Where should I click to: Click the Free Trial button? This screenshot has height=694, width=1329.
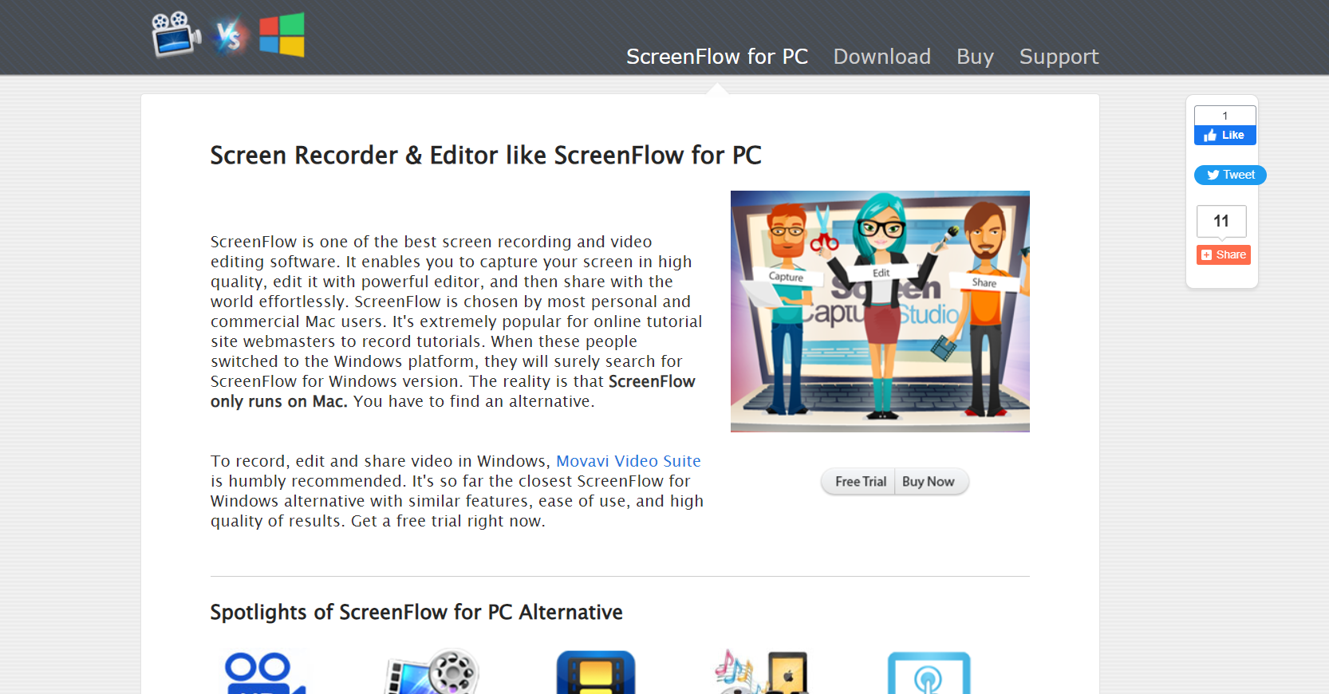click(x=860, y=482)
